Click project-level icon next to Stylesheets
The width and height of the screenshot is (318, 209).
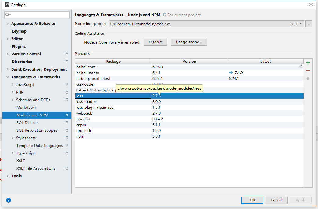tap(67, 138)
